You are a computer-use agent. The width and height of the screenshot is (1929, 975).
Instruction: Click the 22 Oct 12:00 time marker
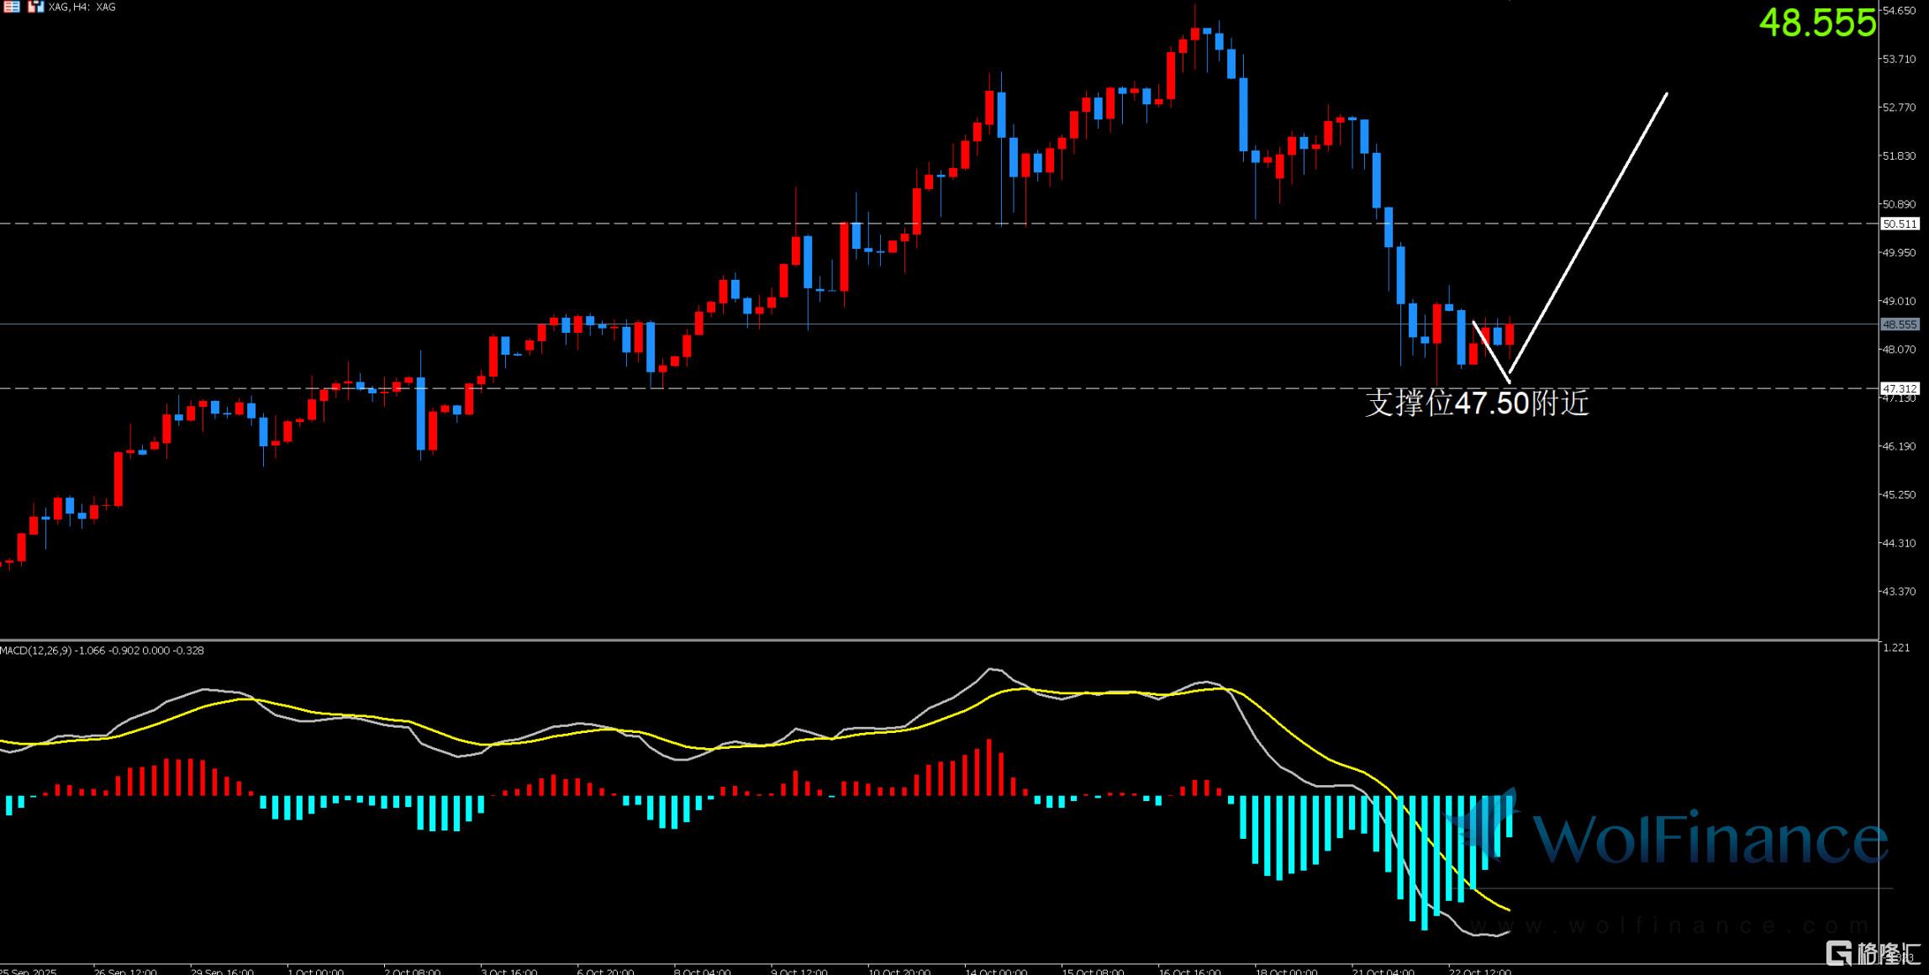pos(1479,971)
